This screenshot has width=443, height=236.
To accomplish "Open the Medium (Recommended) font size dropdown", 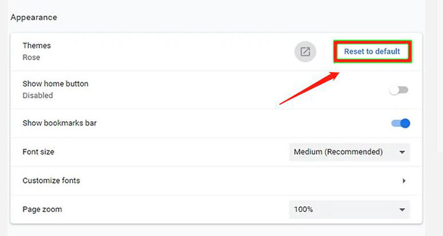I will tap(349, 152).
